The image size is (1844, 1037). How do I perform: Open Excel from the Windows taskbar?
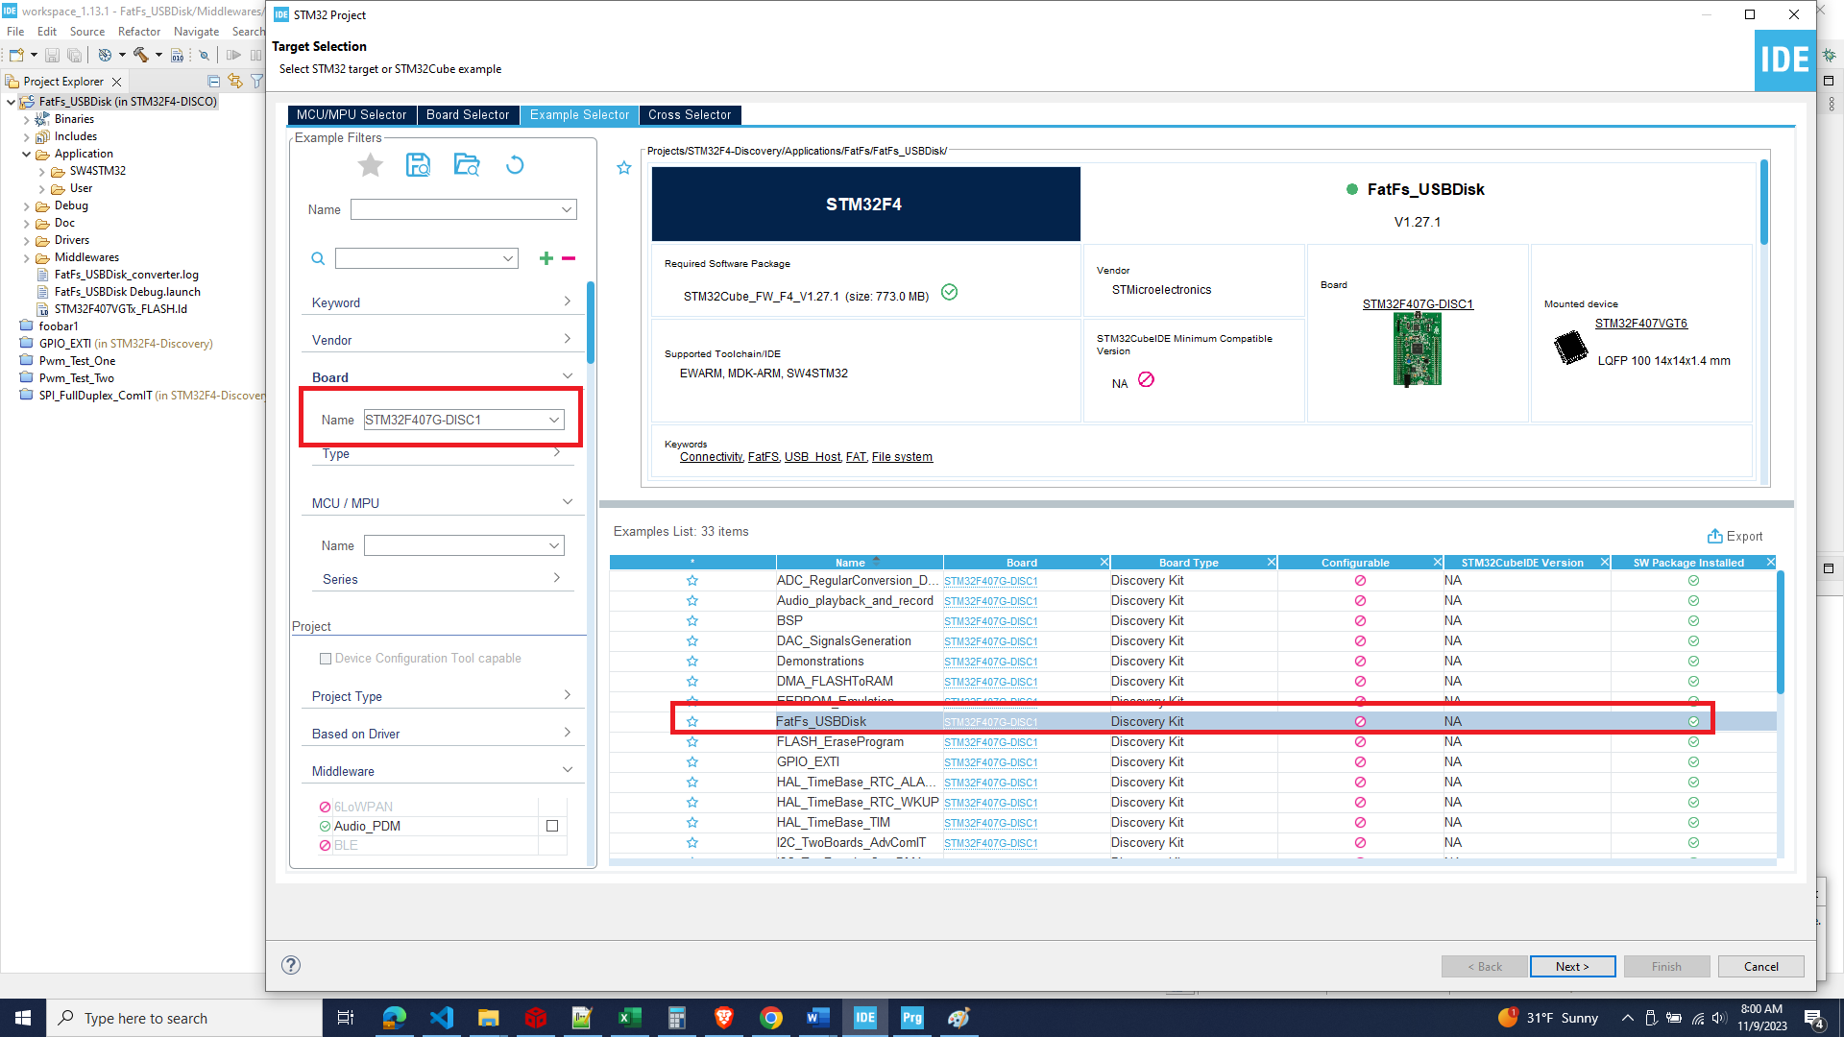[x=629, y=1018]
